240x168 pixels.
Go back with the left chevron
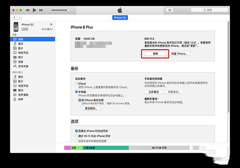coord(14,18)
